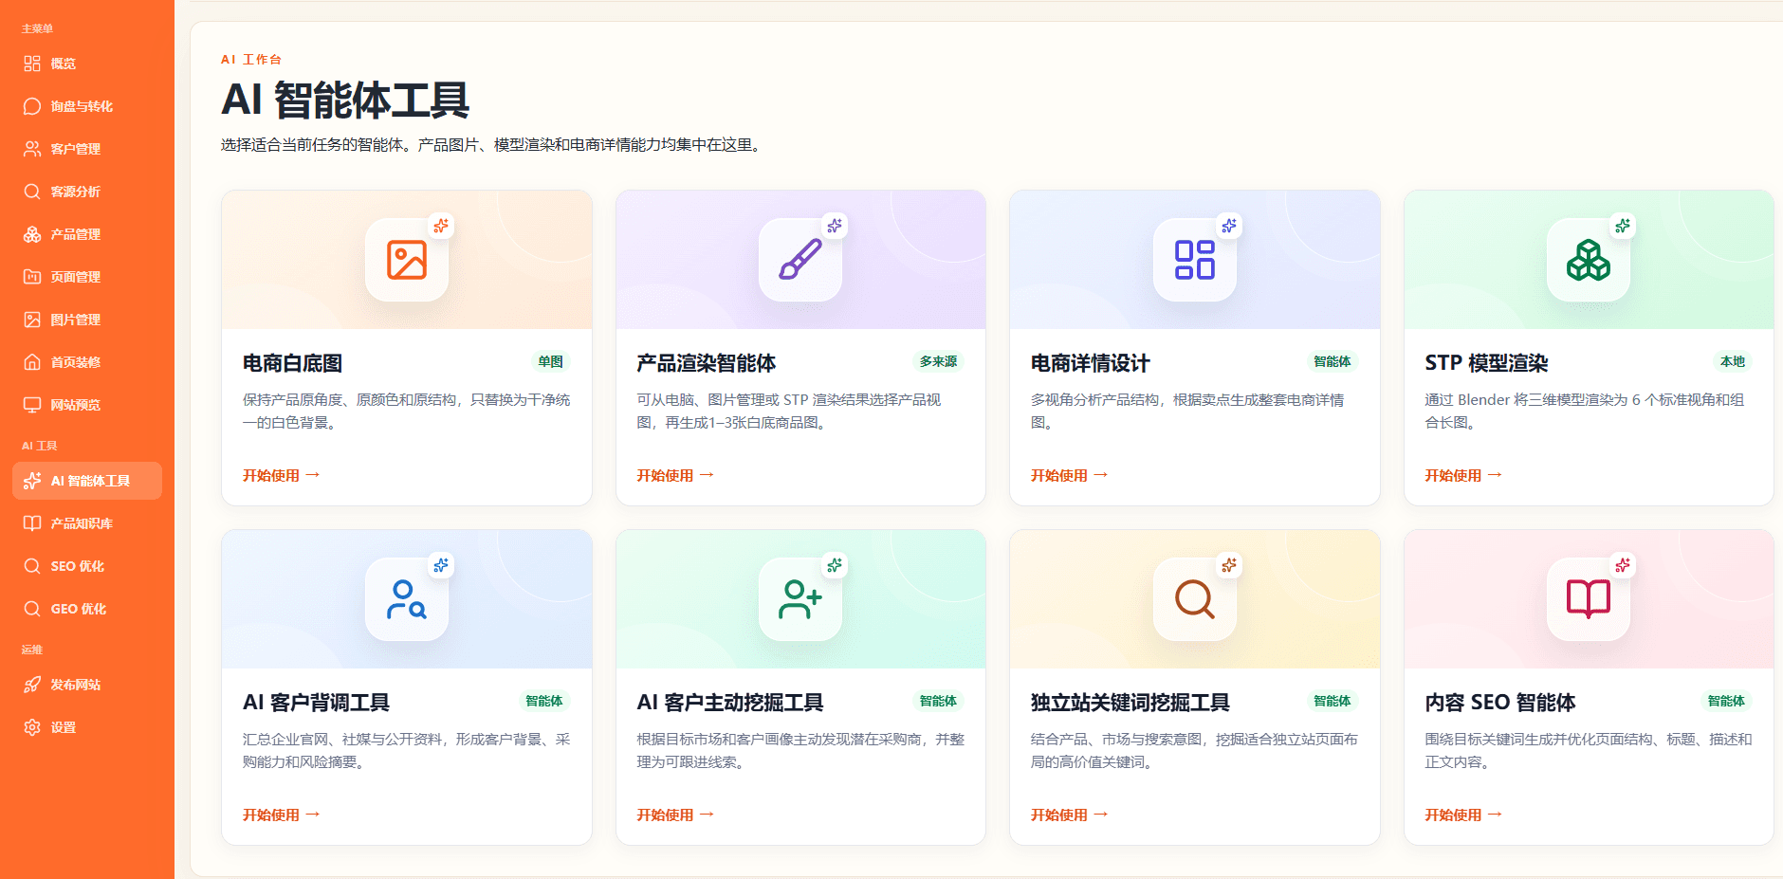This screenshot has width=1783, height=879.
Task: Click the 多来源 tag on 产品渲染智能体
Action: pyautogui.click(x=938, y=361)
